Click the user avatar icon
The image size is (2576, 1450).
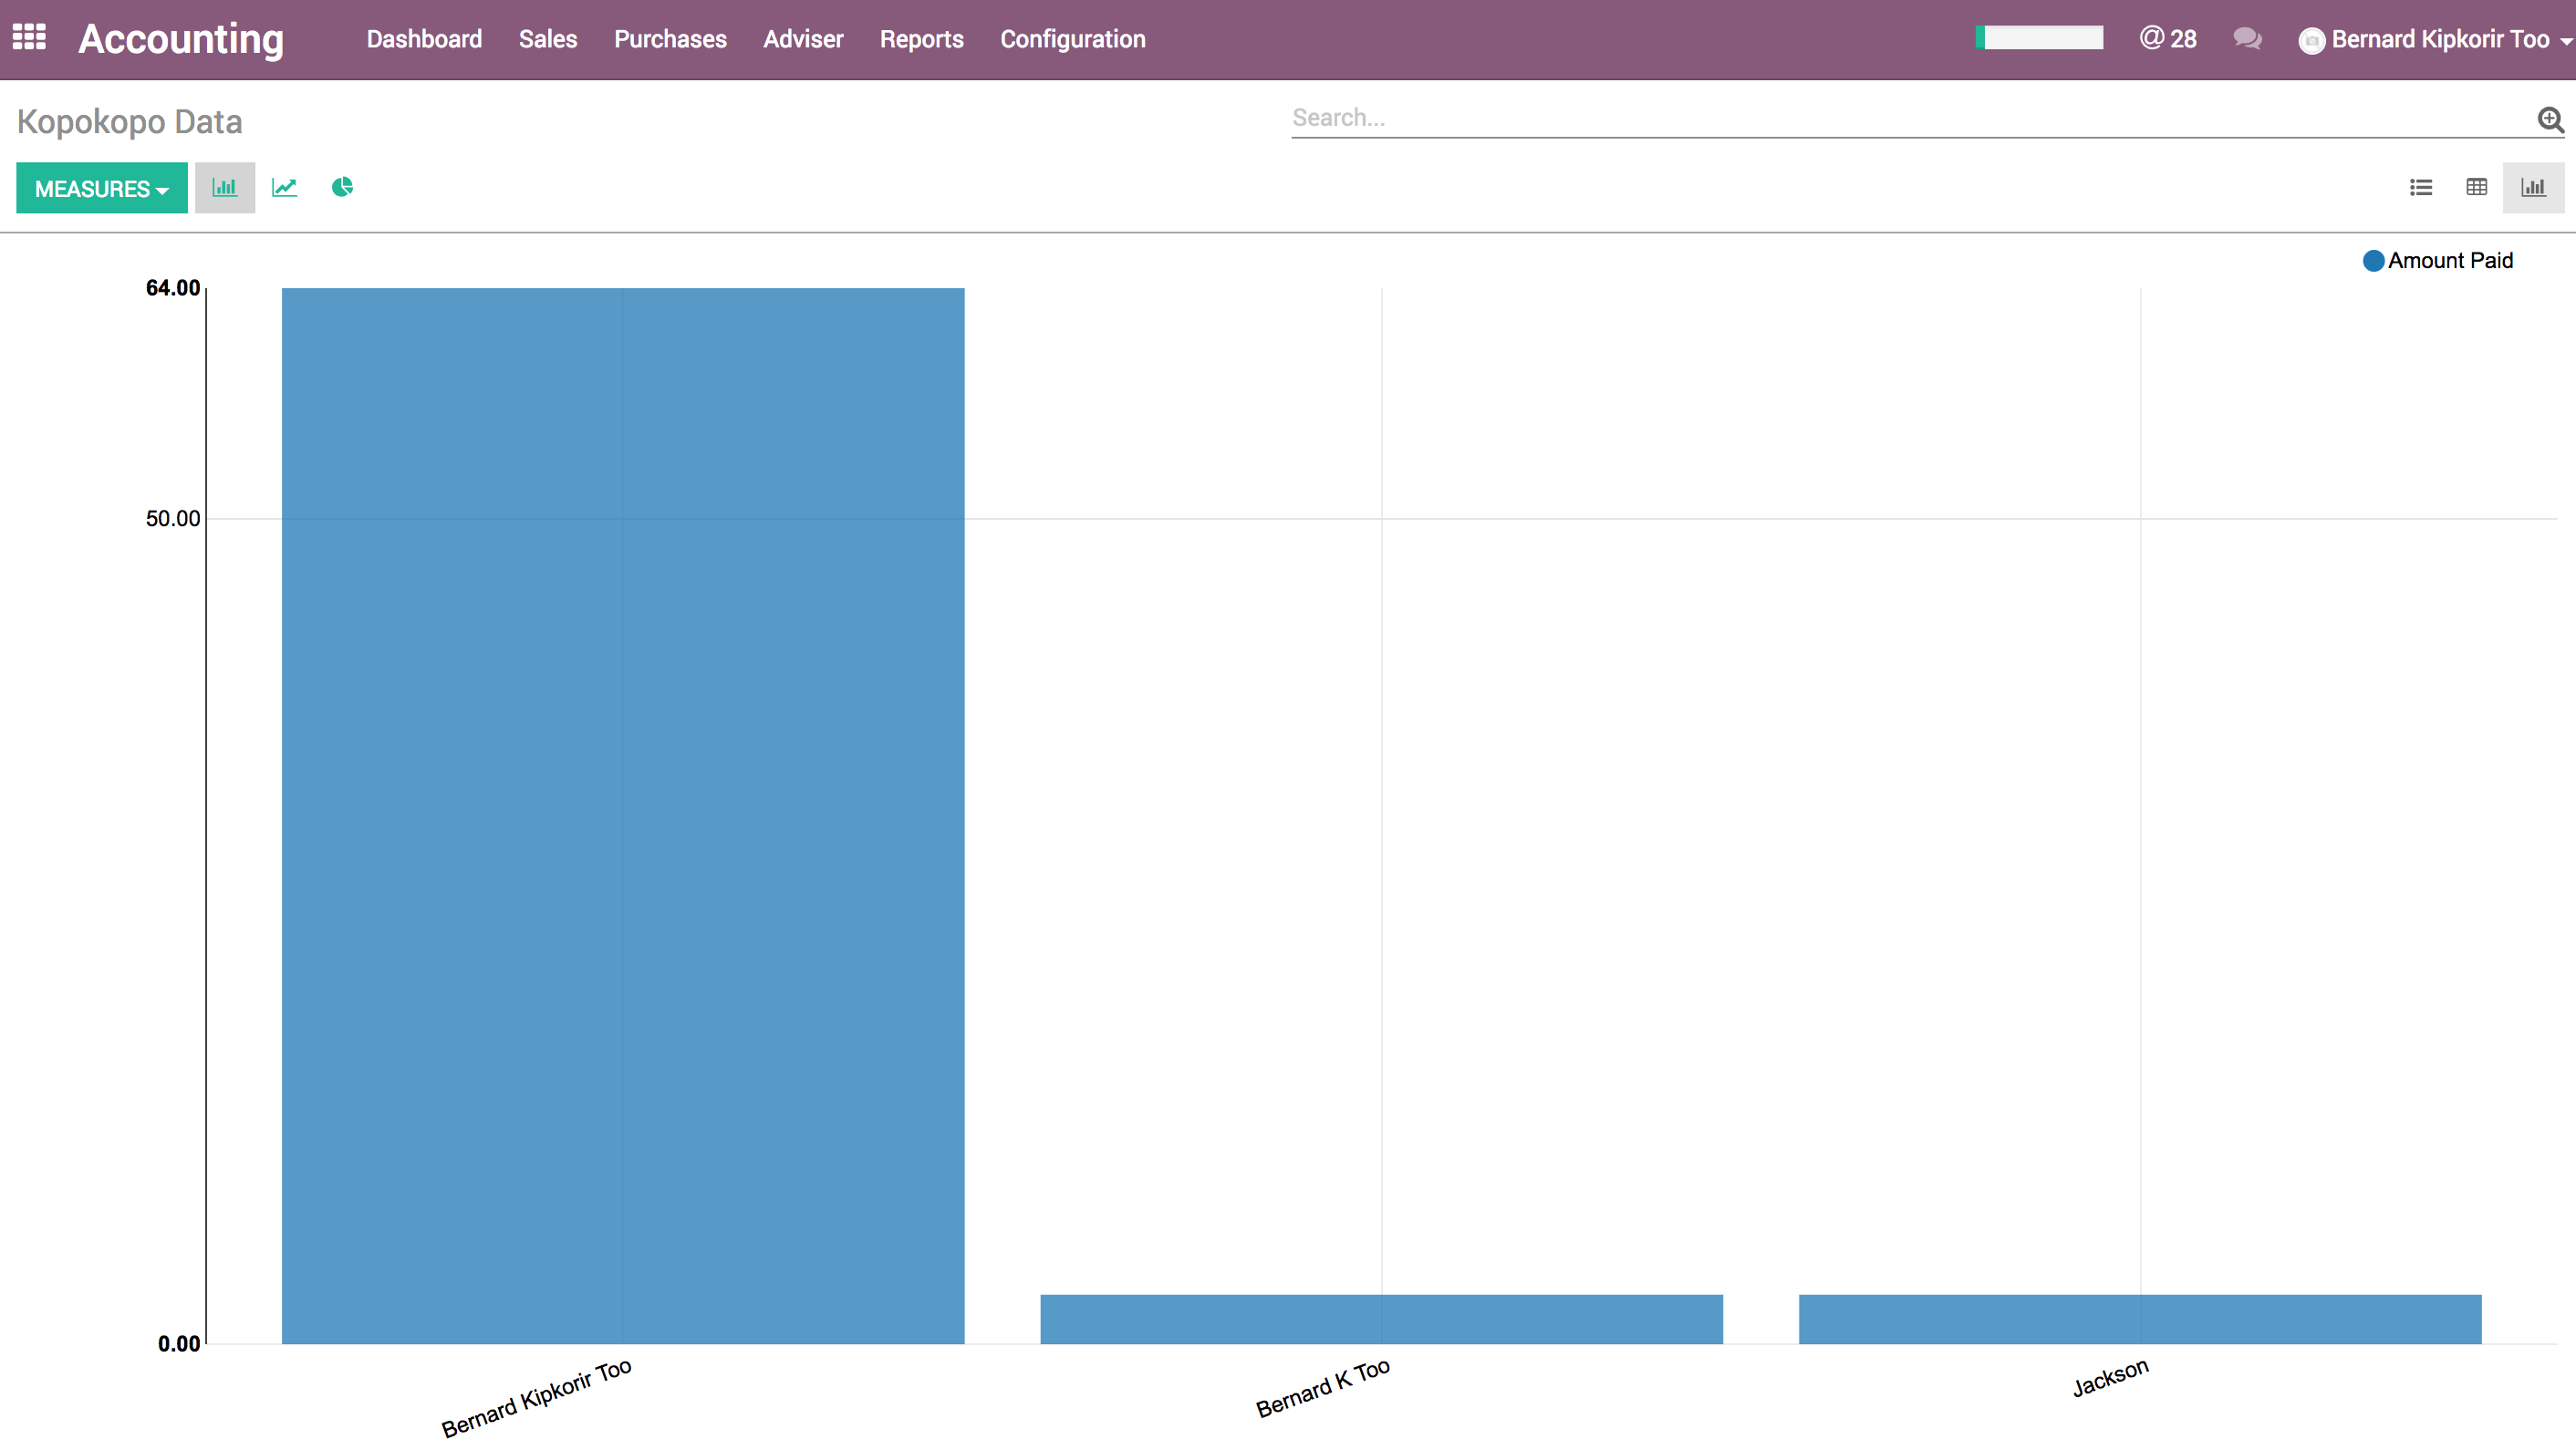2311,40
